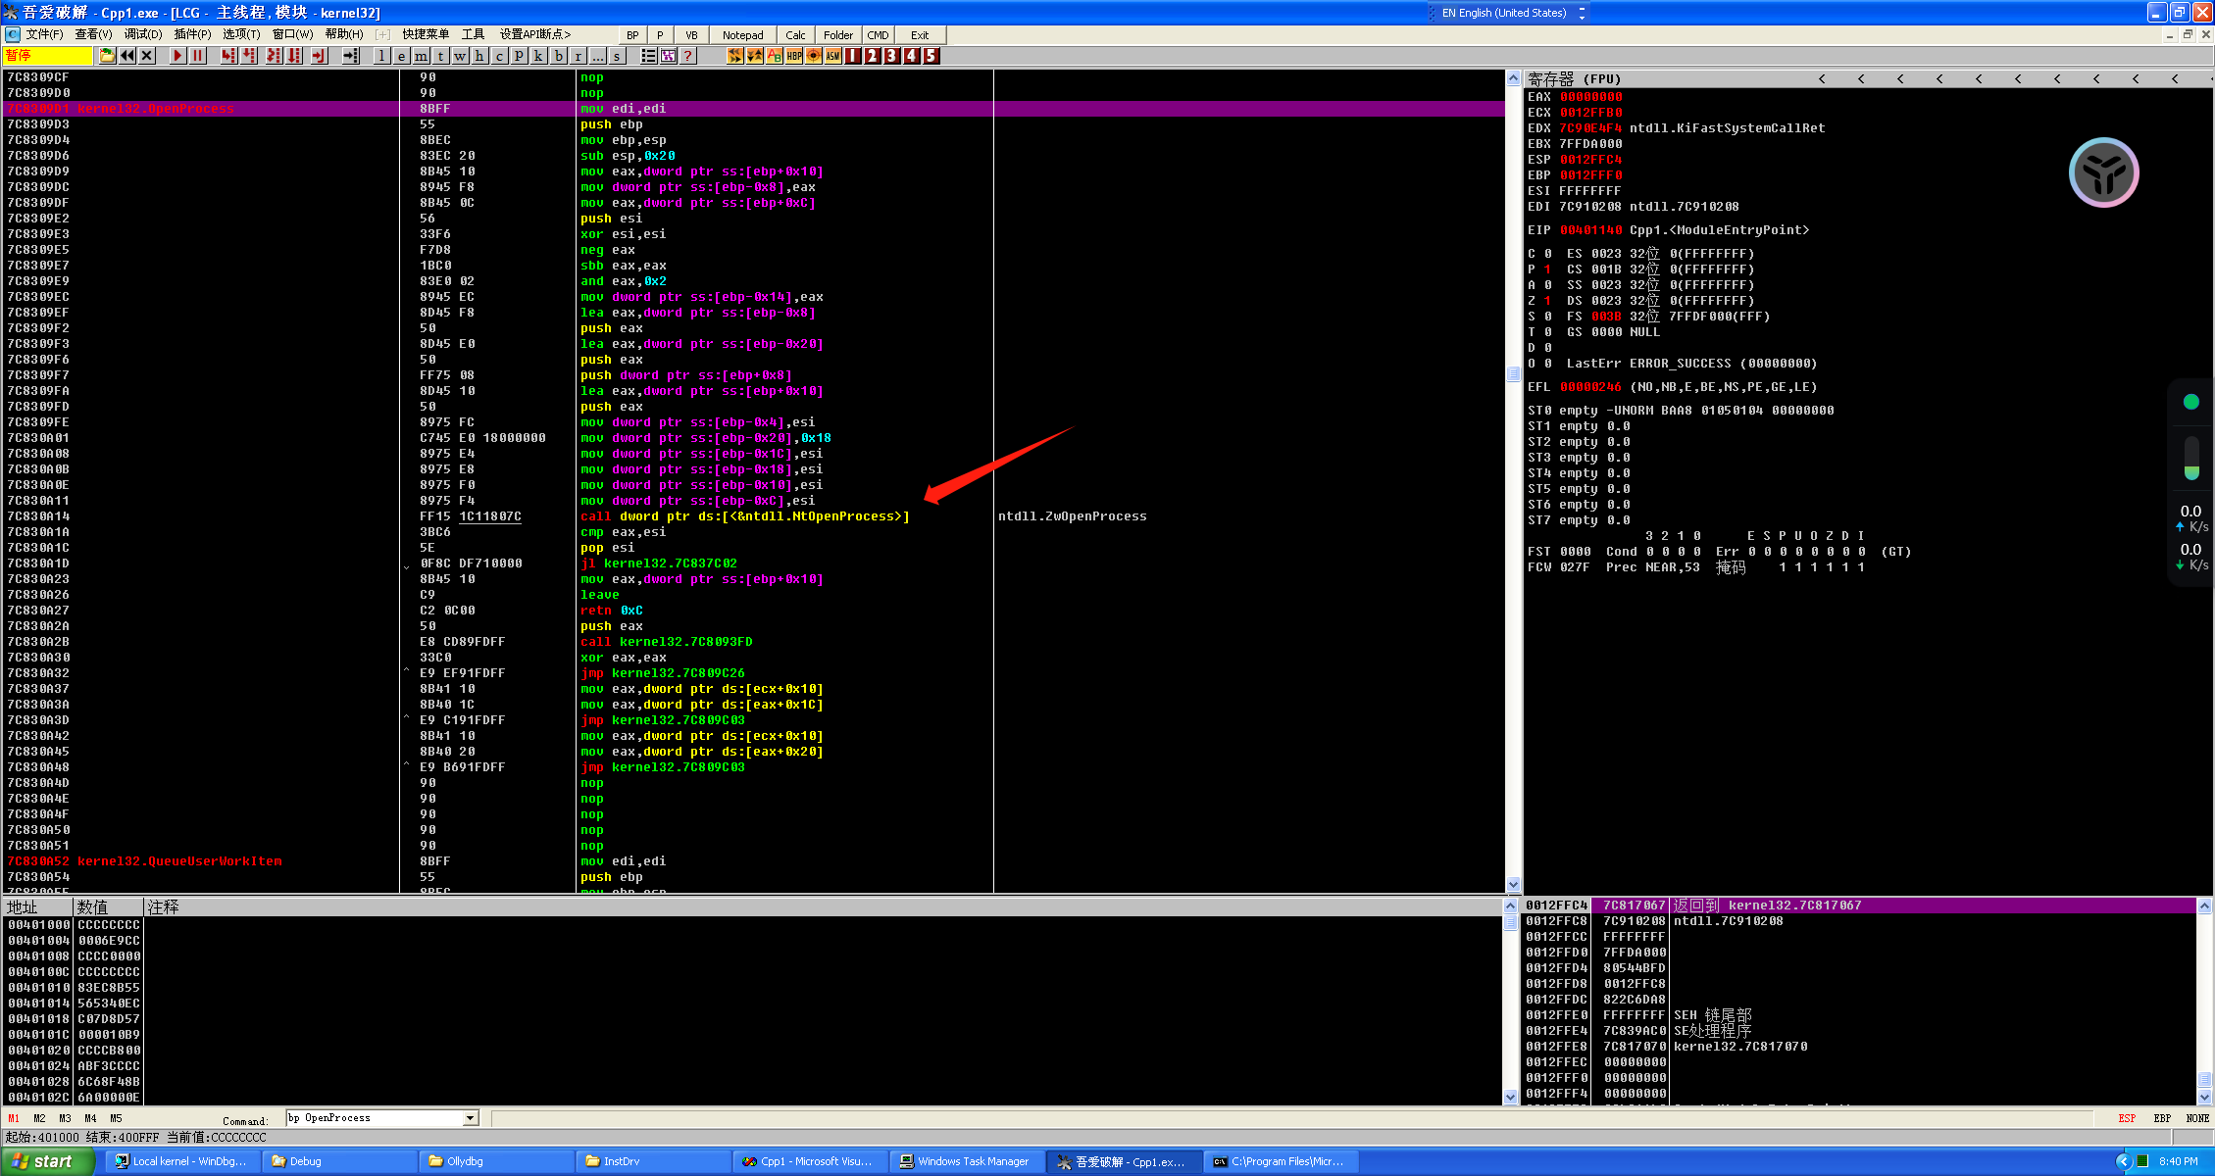Viewport: 2215px width, 1176px height.
Task: Click the Notepad button
Action: click(x=742, y=35)
